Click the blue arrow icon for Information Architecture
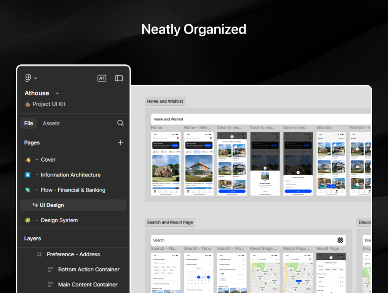 click(x=28, y=175)
